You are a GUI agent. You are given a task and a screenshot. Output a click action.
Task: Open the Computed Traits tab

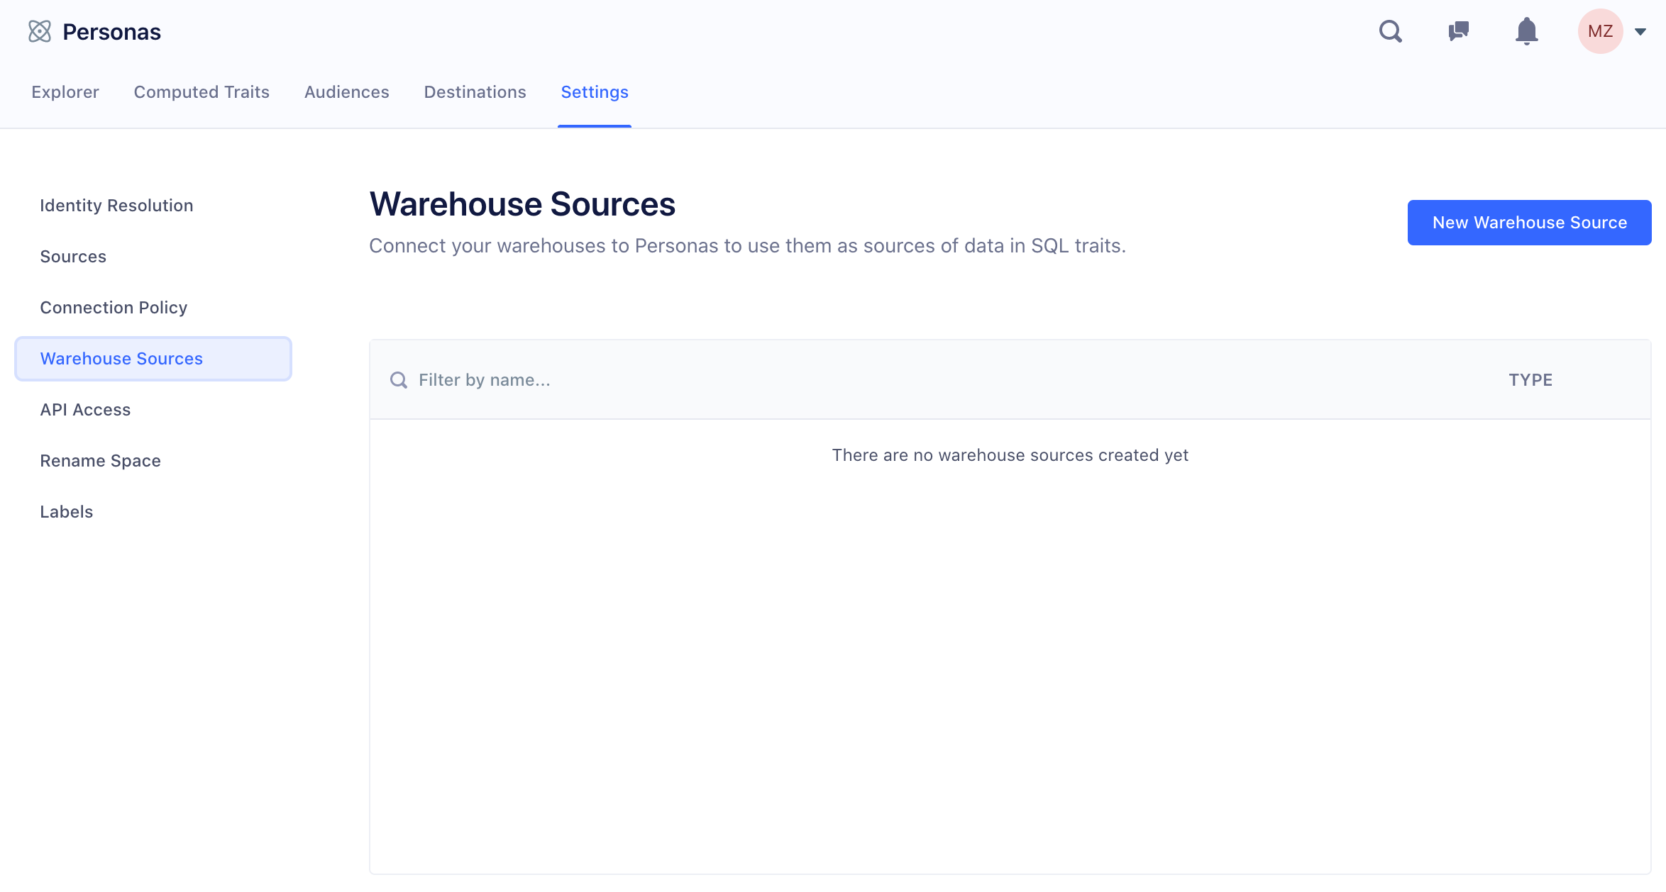pyautogui.click(x=202, y=92)
